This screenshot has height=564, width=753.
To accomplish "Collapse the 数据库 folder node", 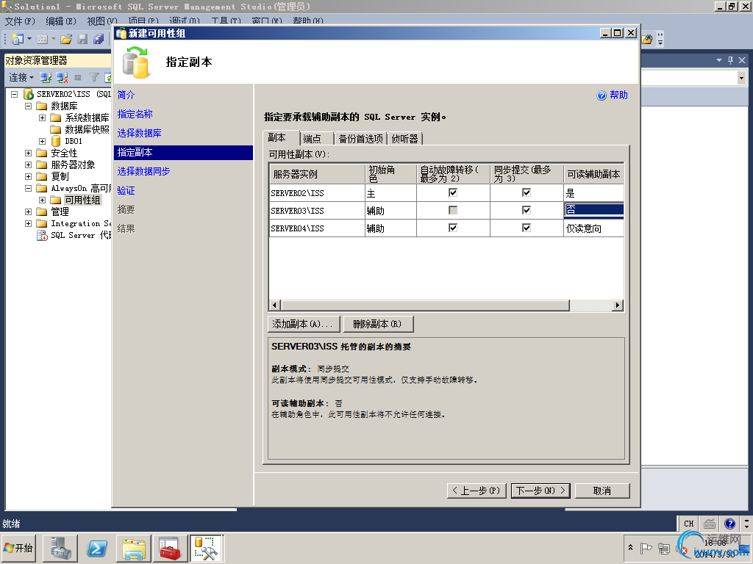I will pos(29,106).
